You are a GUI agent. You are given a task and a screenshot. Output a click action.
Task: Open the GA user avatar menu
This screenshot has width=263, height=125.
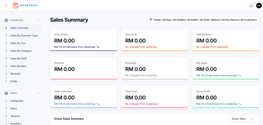259,5
